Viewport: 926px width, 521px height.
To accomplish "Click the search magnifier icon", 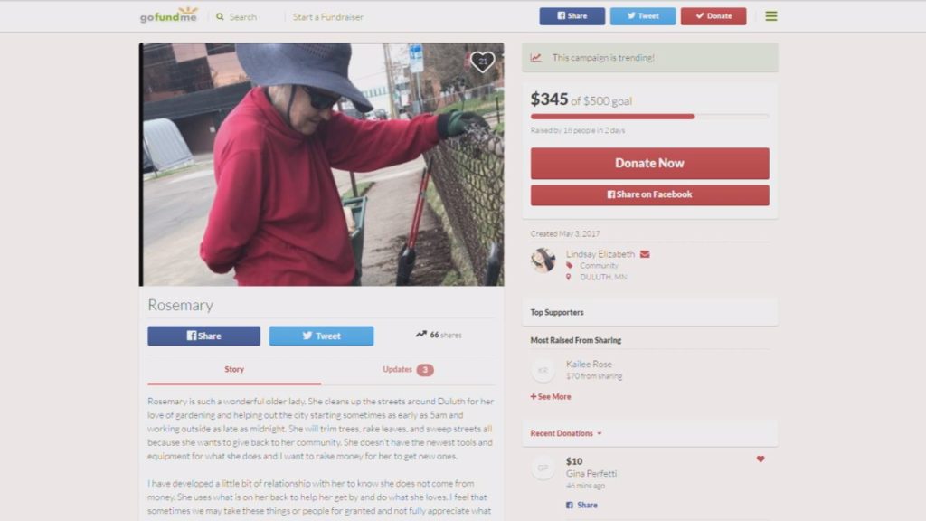I will [220, 16].
